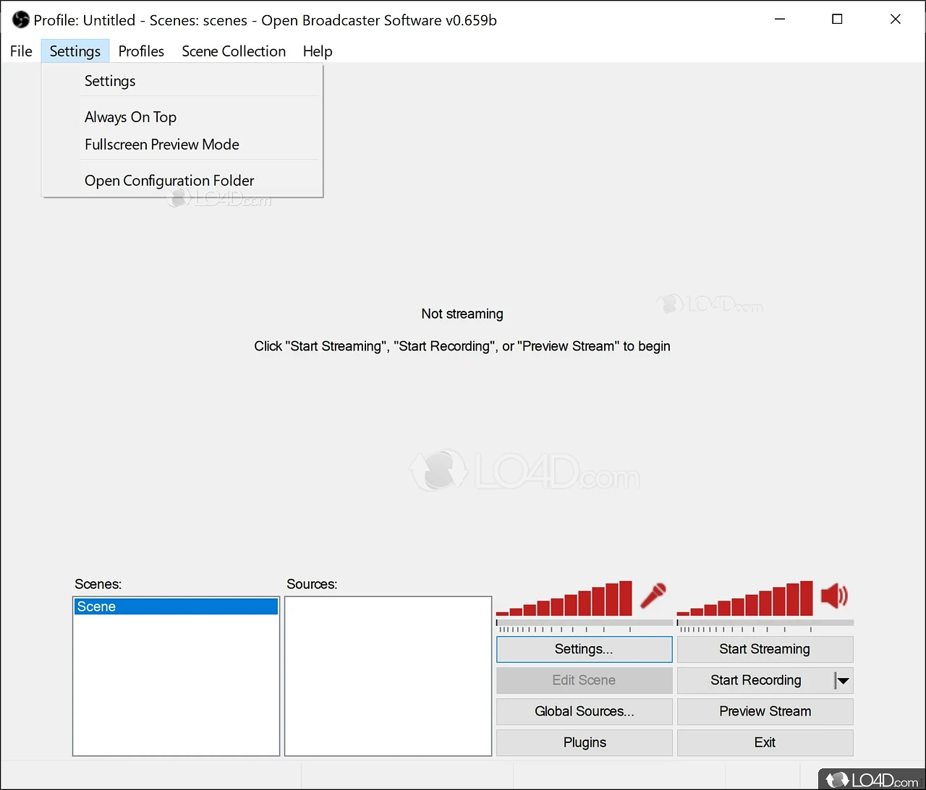Click the Settings... button
This screenshot has width=926, height=790.
pos(584,649)
